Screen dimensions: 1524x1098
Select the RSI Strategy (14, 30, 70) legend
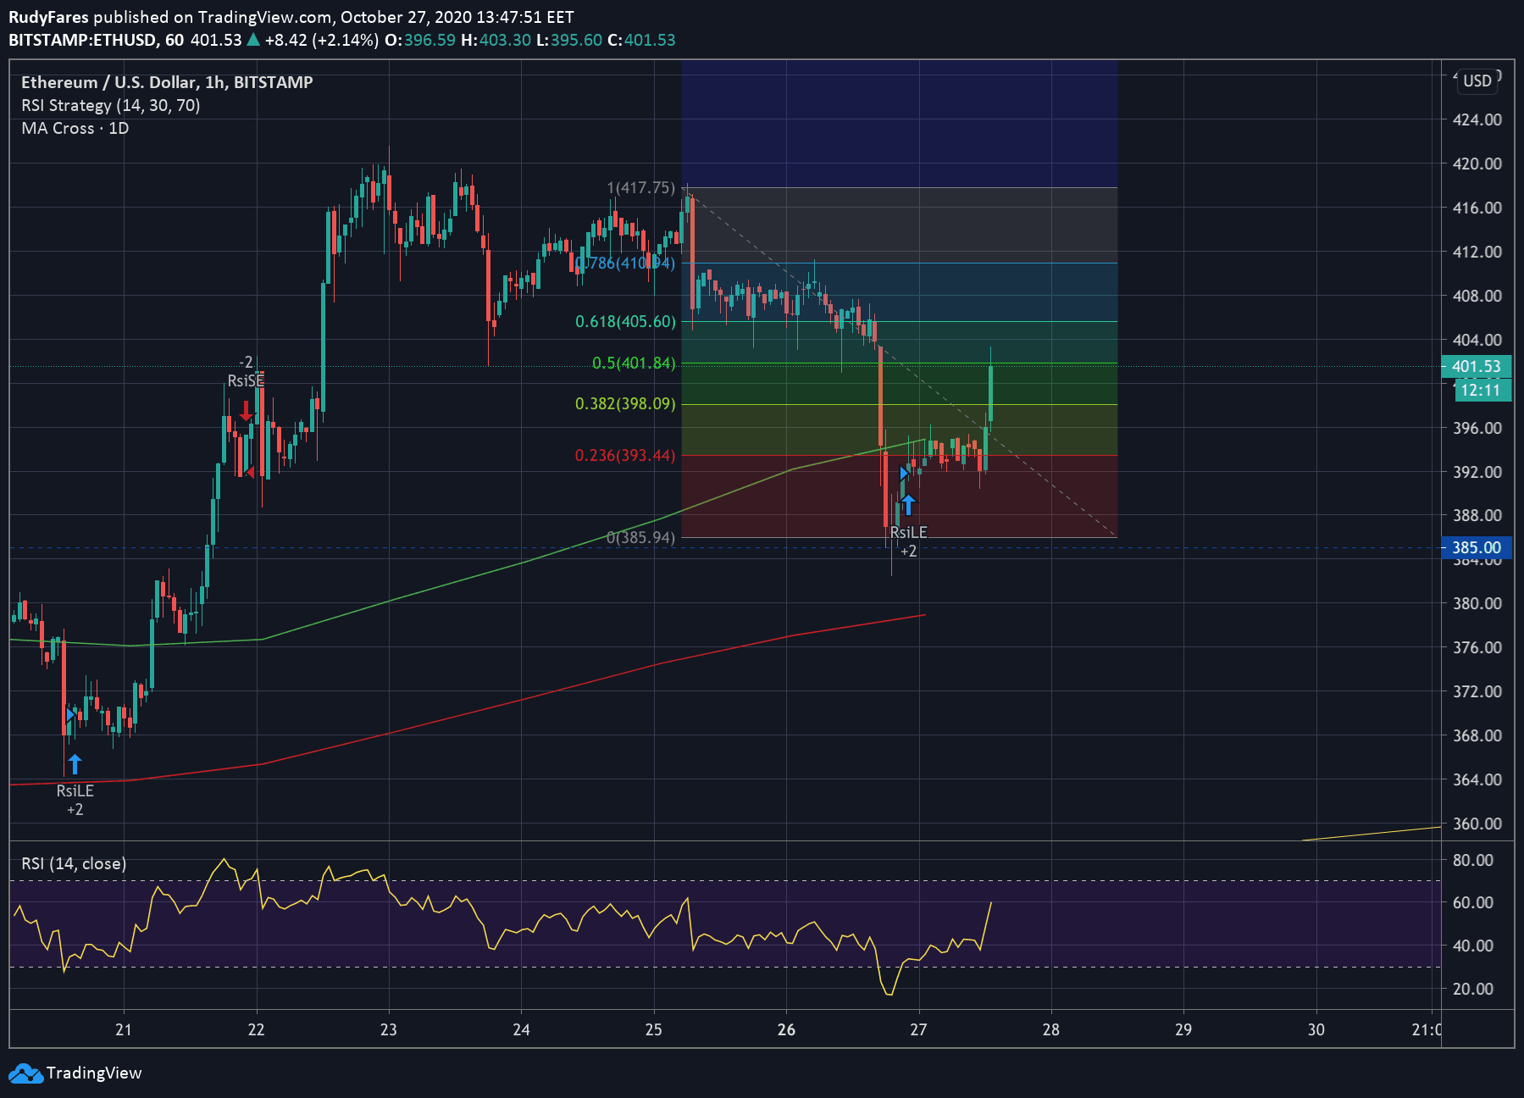[x=110, y=105]
